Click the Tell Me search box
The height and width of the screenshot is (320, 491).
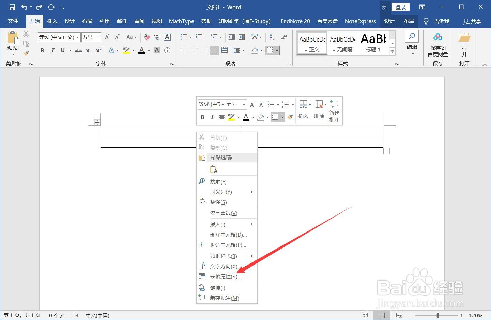pos(437,21)
